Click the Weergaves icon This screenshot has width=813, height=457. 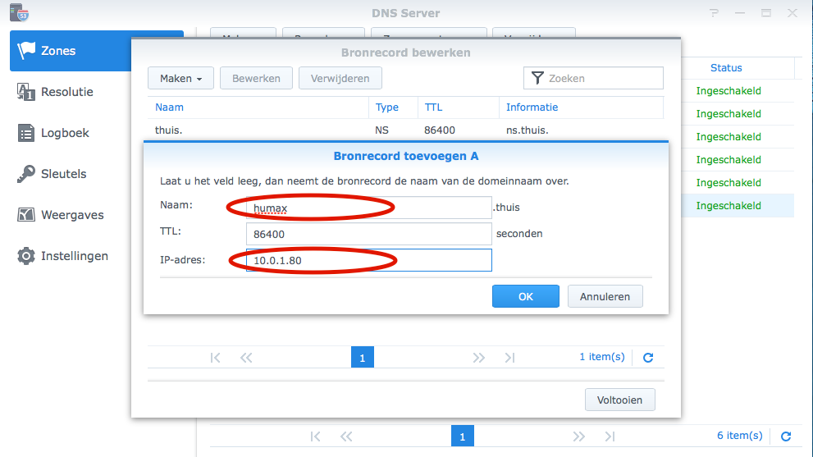point(26,215)
